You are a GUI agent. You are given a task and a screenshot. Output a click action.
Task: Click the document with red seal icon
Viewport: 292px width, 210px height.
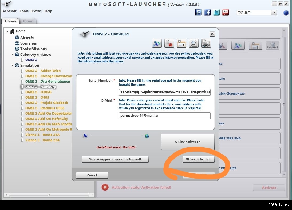click(x=169, y=43)
